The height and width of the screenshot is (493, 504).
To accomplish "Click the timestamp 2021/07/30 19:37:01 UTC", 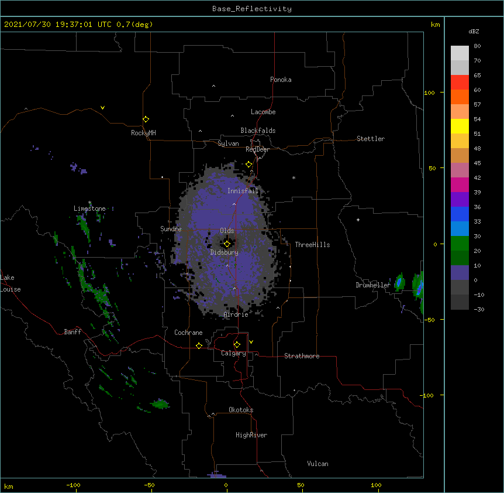I will pyautogui.click(x=58, y=25).
